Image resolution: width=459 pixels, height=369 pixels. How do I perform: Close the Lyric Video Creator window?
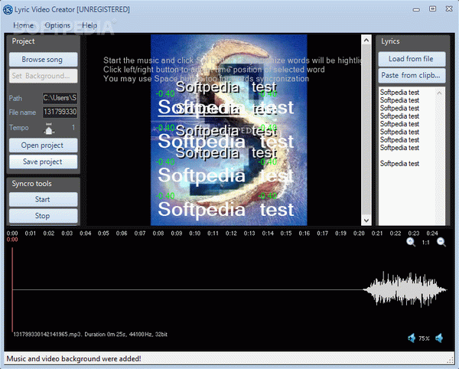[449, 8]
